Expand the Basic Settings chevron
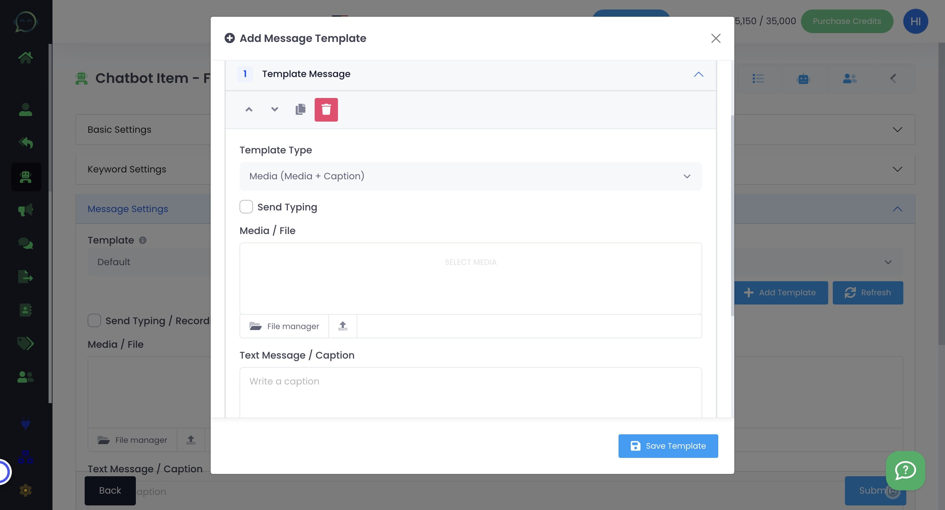This screenshot has height=510, width=945. point(897,130)
